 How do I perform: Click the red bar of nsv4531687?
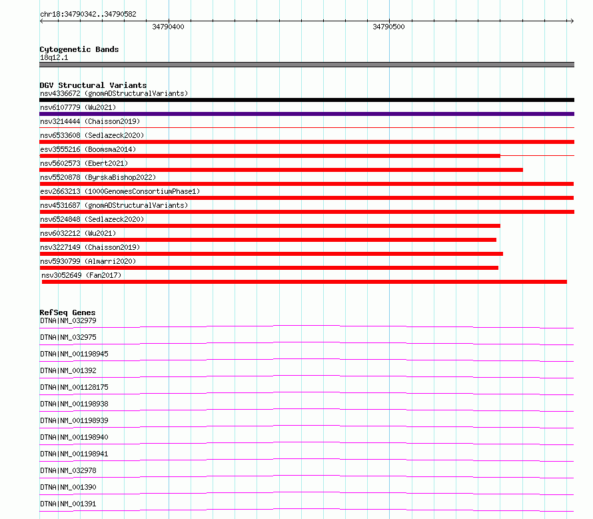[x=306, y=212]
